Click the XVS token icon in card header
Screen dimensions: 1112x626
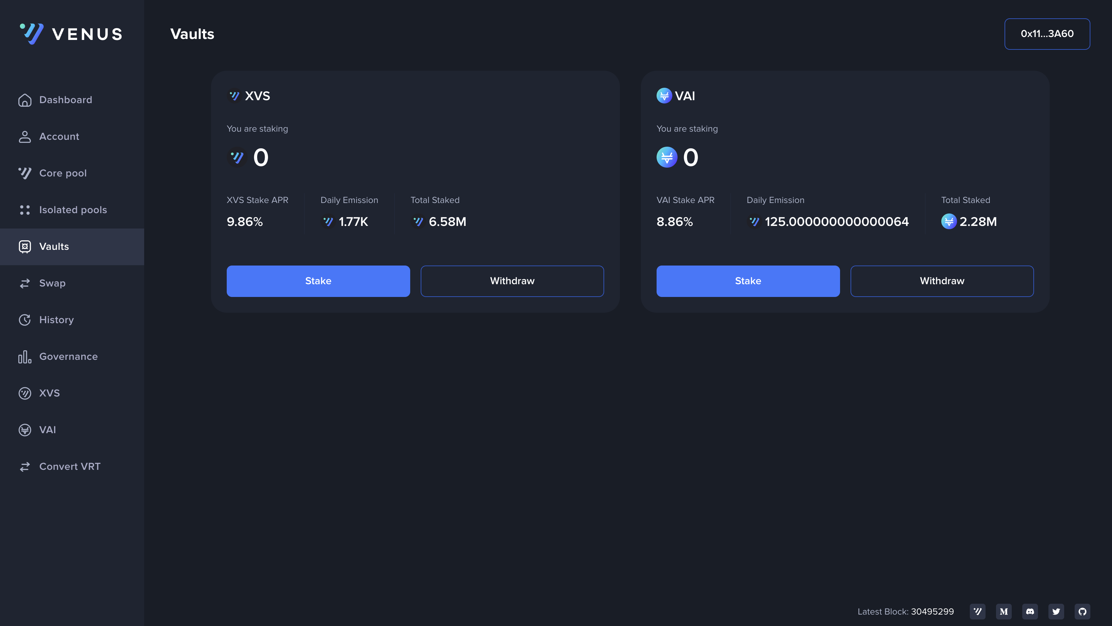(234, 96)
